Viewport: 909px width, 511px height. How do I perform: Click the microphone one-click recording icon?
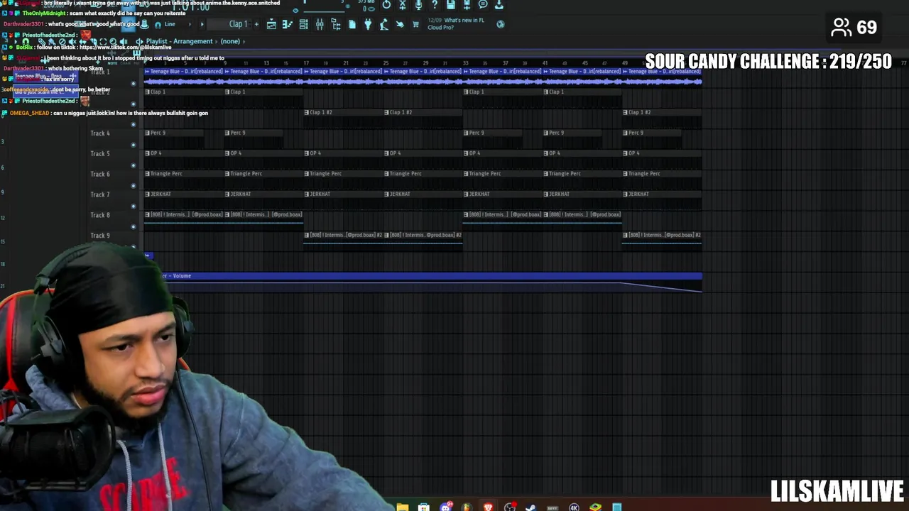tap(418, 4)
